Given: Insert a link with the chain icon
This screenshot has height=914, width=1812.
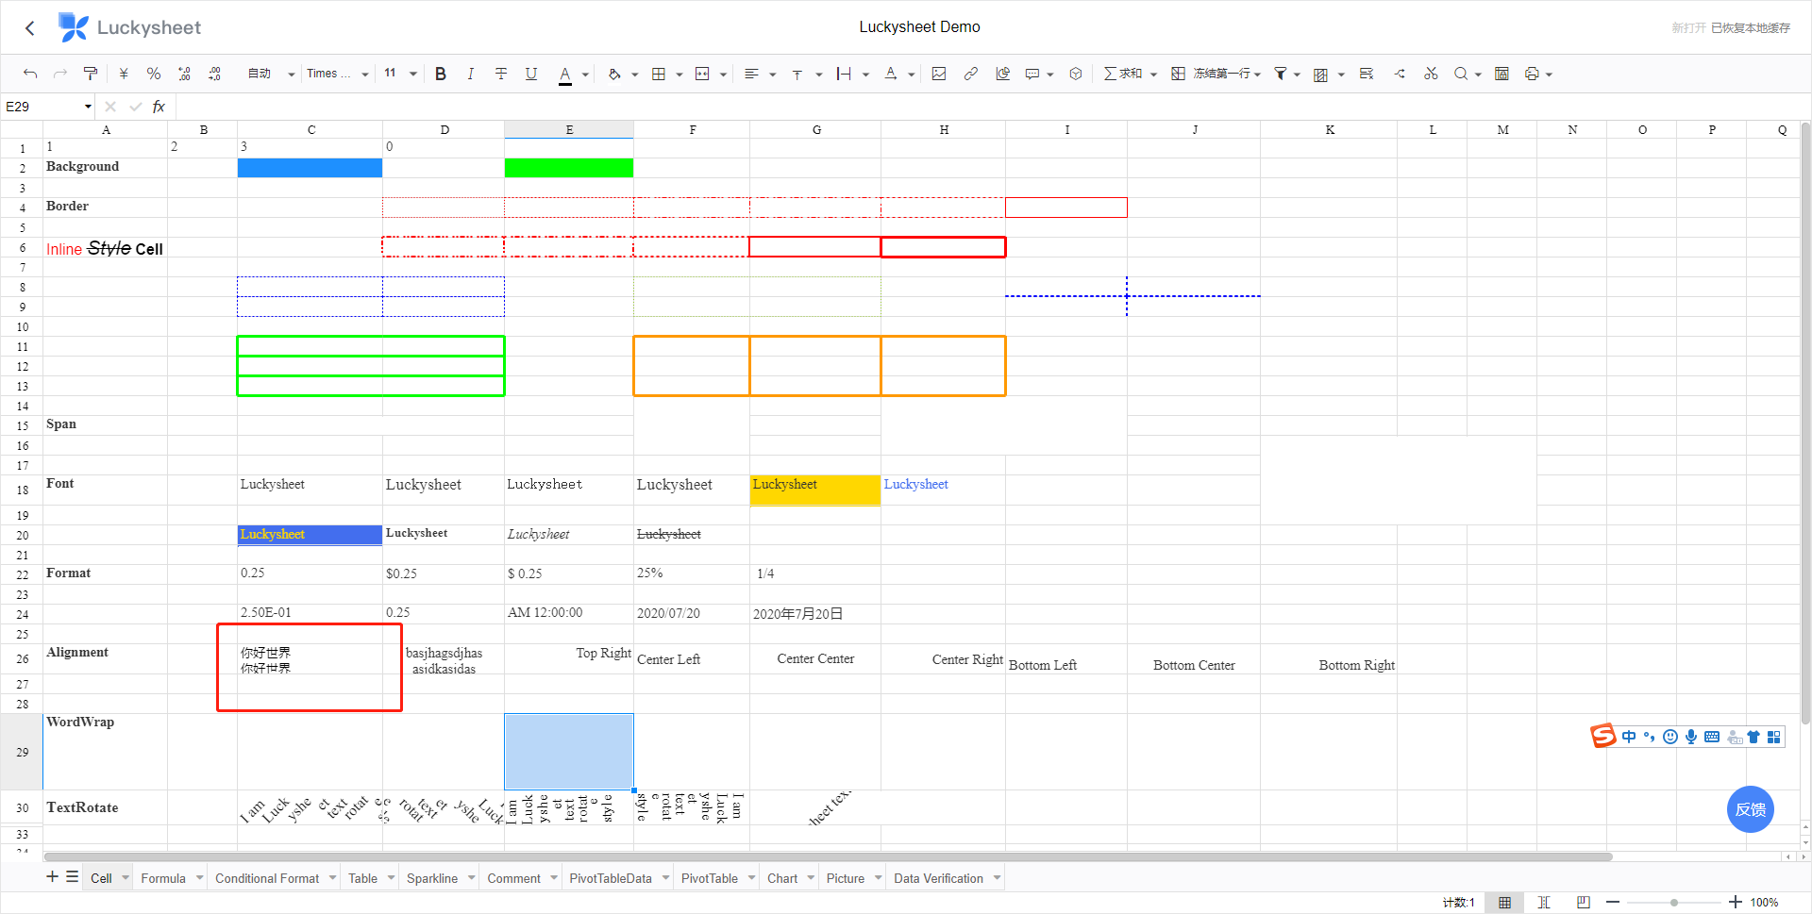Looking at the screenshot, I should pyautogui.click(x=971, y=74).
